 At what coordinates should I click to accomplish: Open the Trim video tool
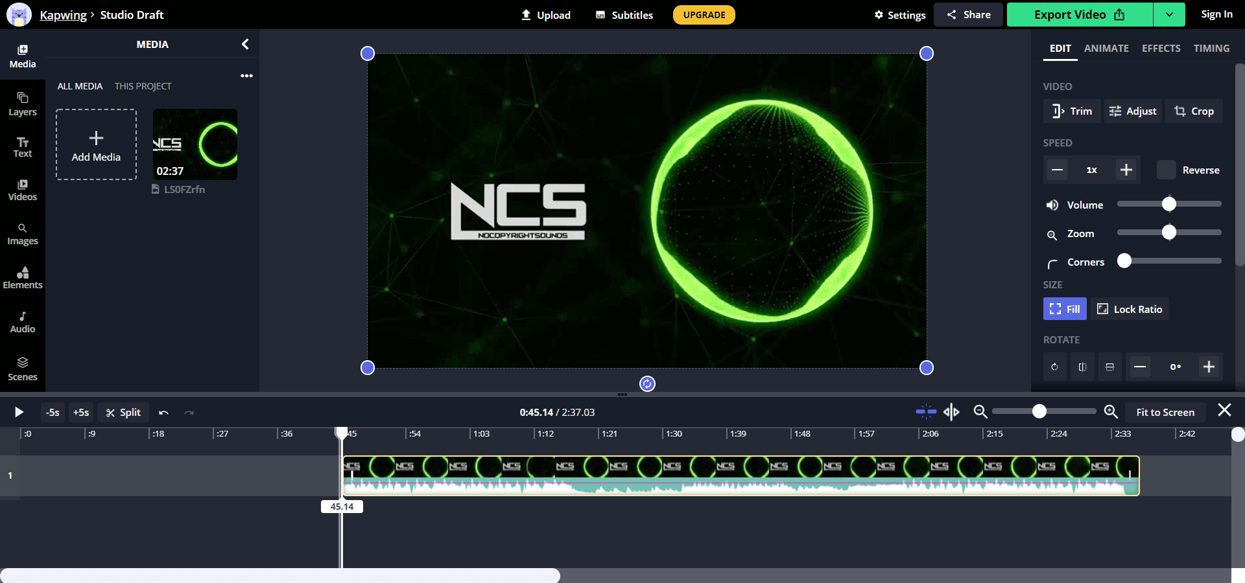[x=1072, y=111]
